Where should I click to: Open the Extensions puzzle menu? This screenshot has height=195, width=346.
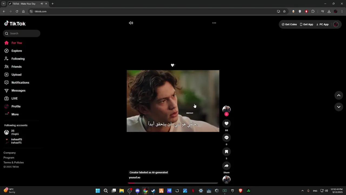(x=313, y=11)
